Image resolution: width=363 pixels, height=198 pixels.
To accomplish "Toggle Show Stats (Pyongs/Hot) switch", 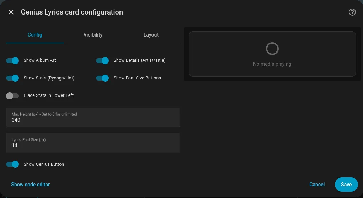I will [12, 78].
